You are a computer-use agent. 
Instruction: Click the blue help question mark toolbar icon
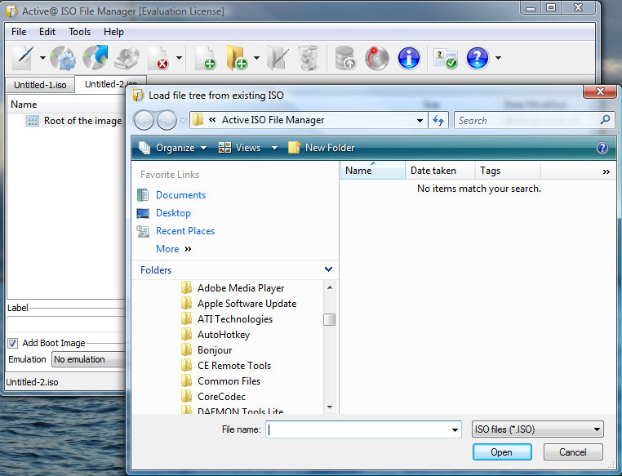(478, 58)
